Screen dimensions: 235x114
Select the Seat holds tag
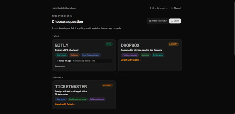point(61,99)
